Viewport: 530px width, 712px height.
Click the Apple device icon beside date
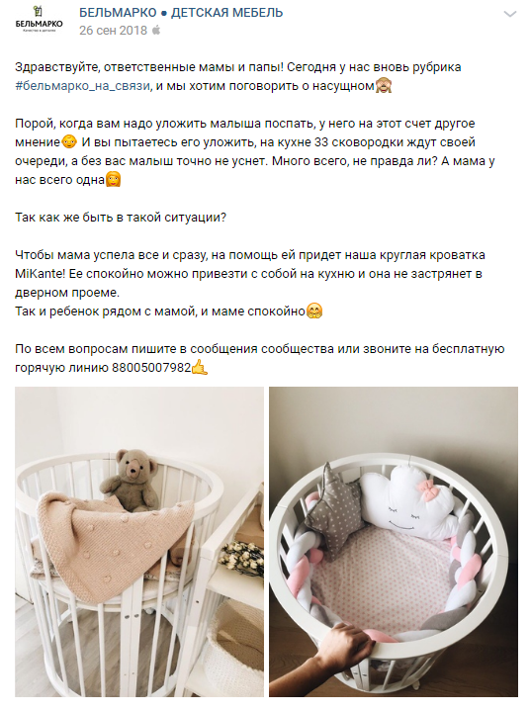[x=156, y=31]
